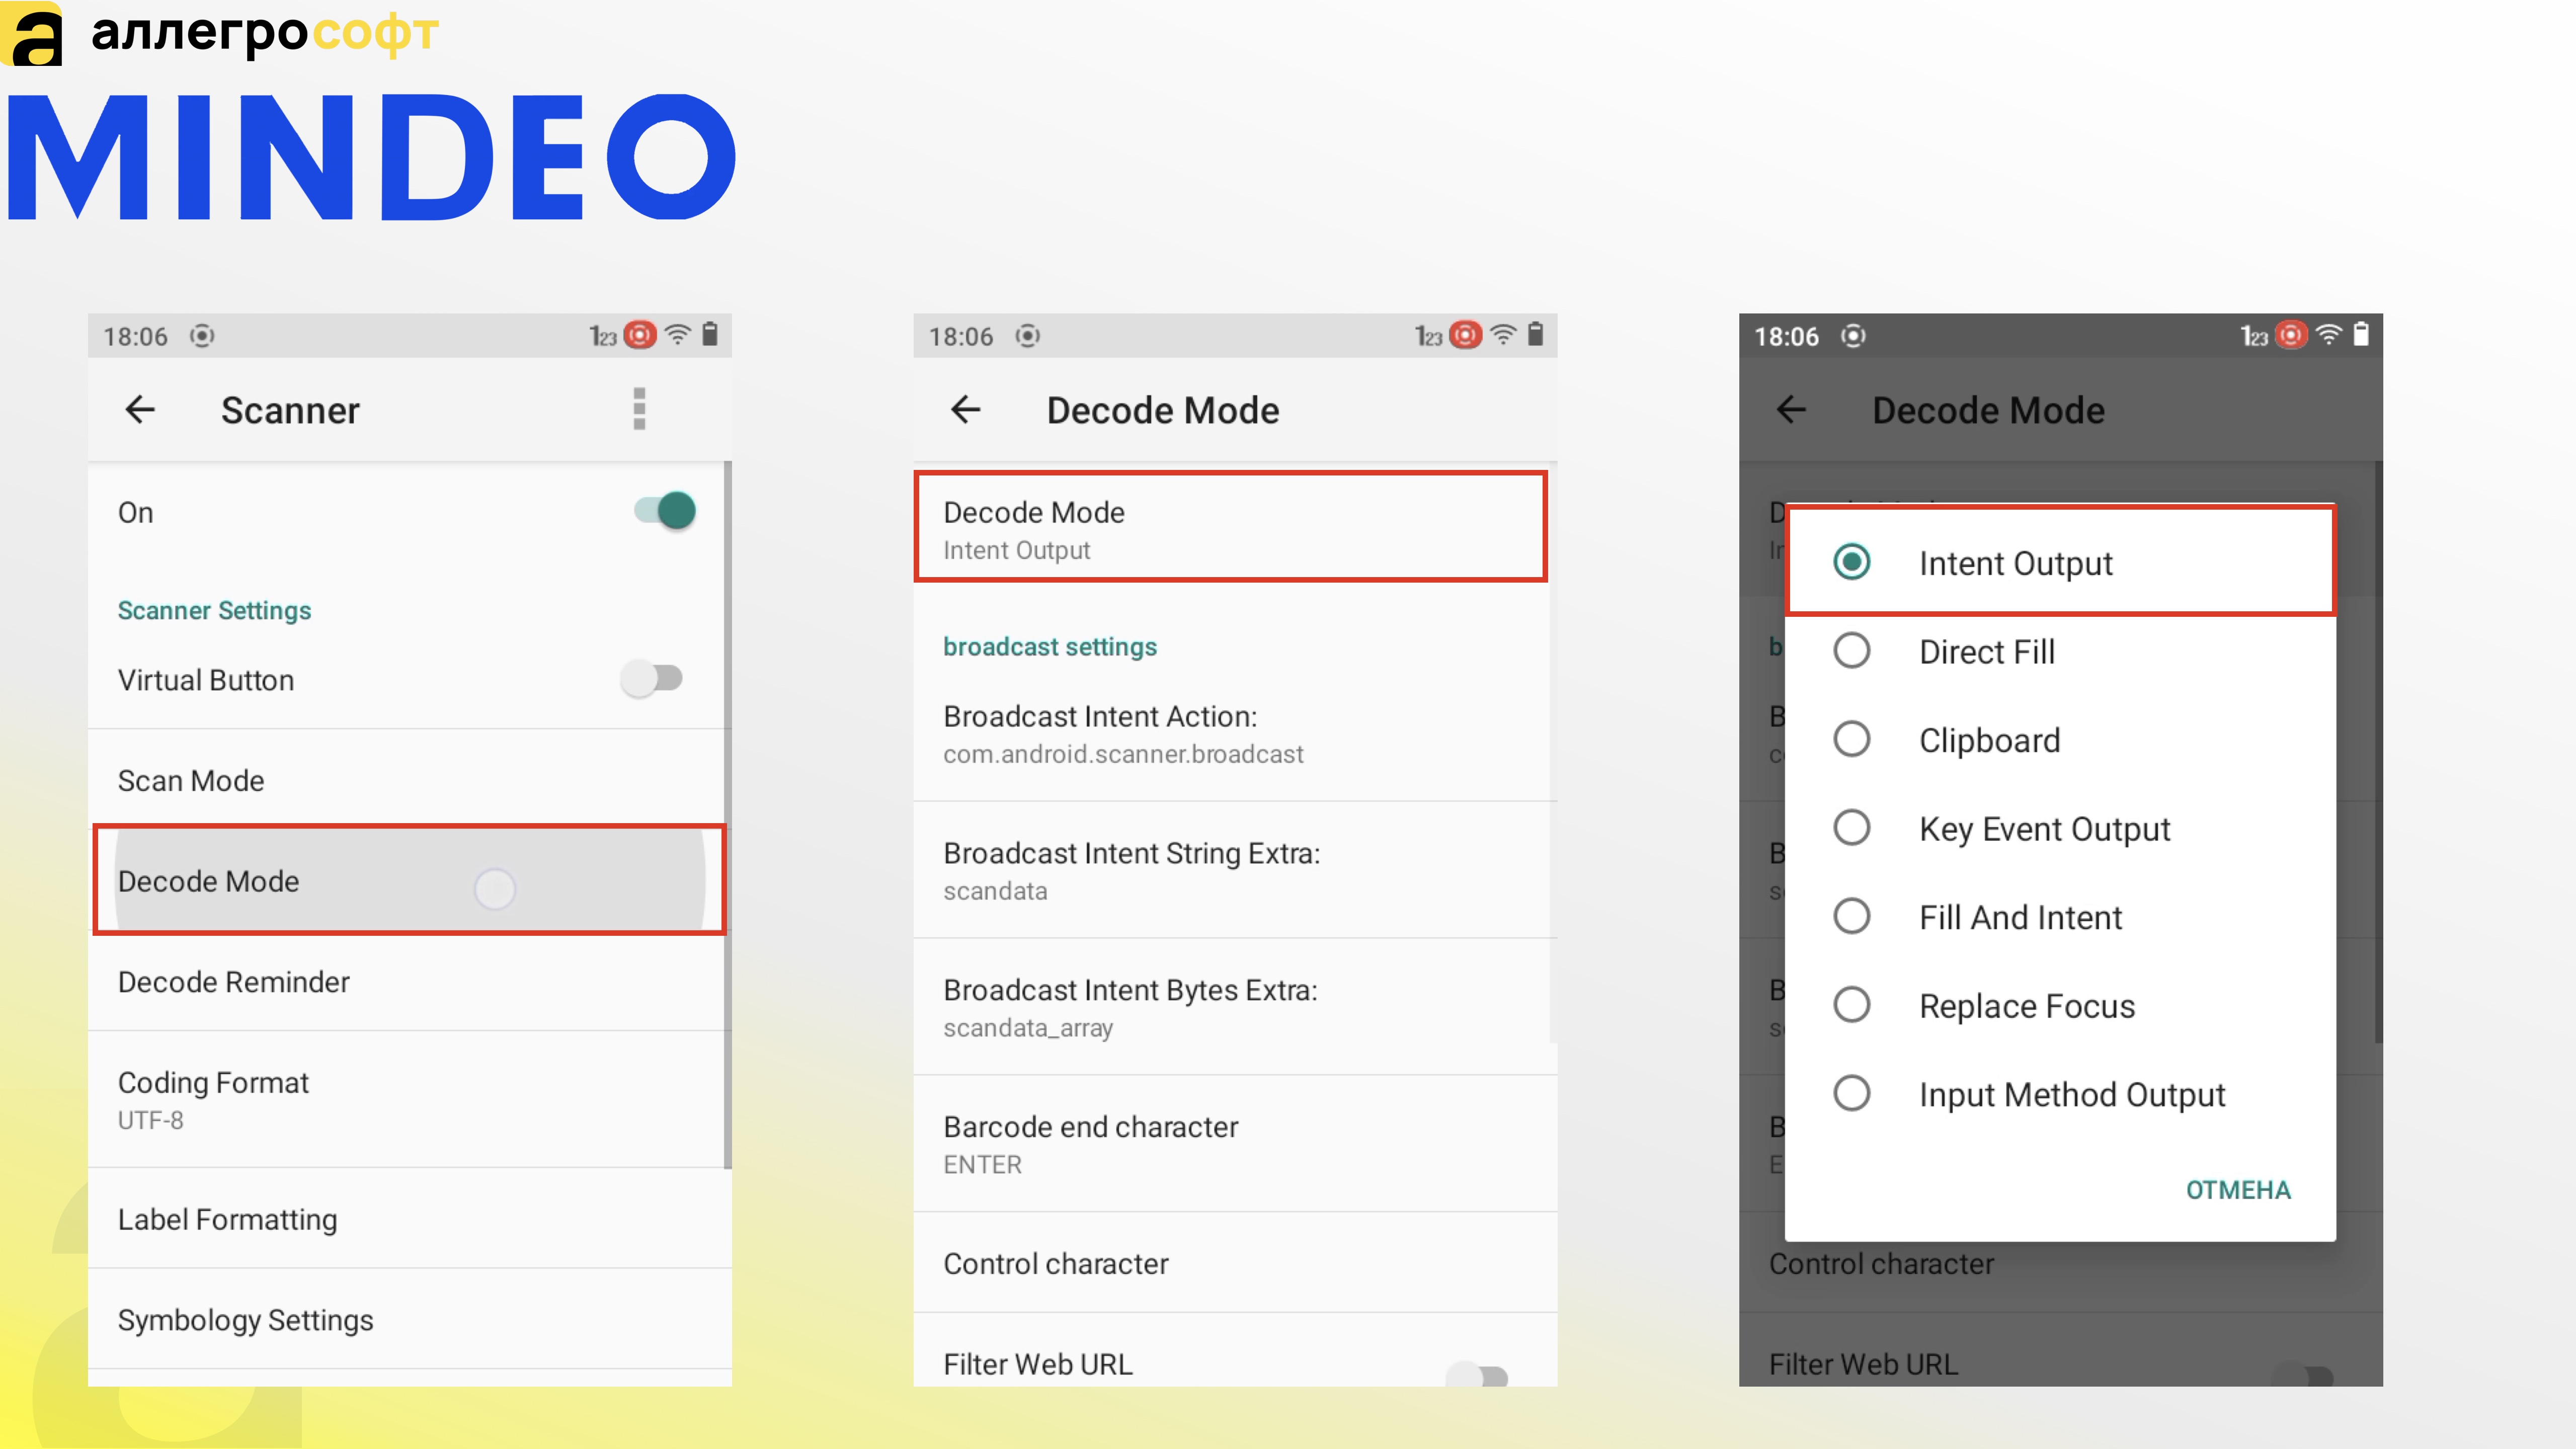Tap battery icon in middle screen status bar
Image resolution: width=2576 pixels, height=1449 pixels.
[1536, 334]
